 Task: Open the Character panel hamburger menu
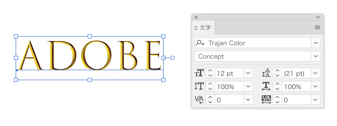click(318, 28)
